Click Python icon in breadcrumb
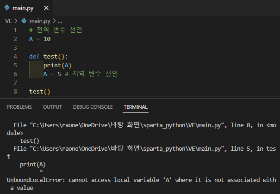Image resolution: width=280 pixels, height=194 pixels. 24,21
